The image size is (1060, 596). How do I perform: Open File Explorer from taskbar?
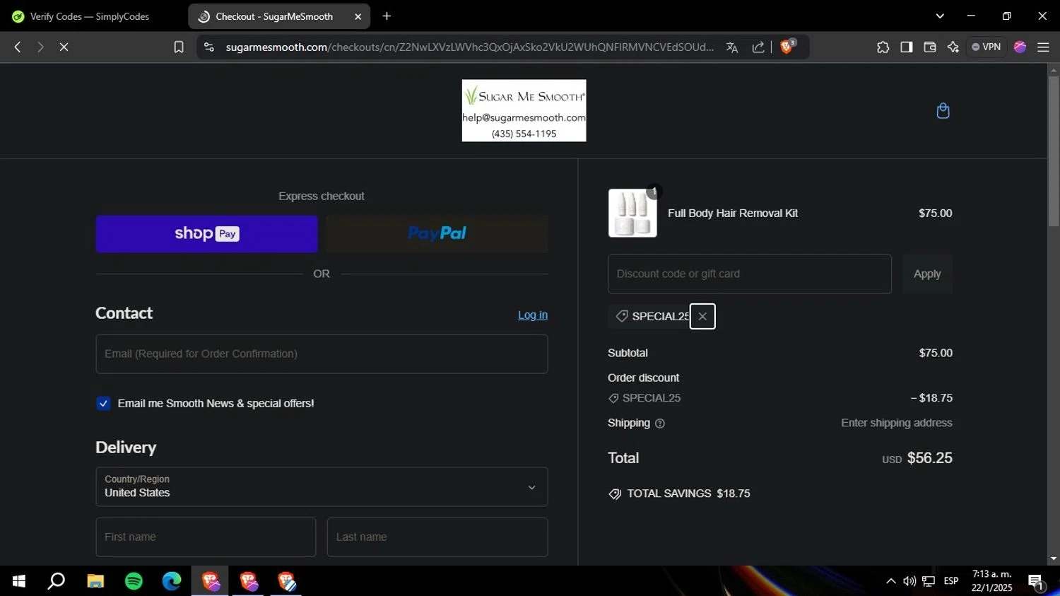(x=95, y=581)
